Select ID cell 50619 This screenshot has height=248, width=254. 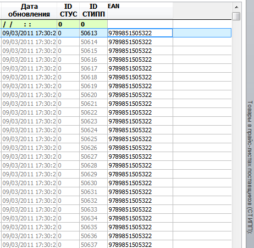(x=93, y=86)
